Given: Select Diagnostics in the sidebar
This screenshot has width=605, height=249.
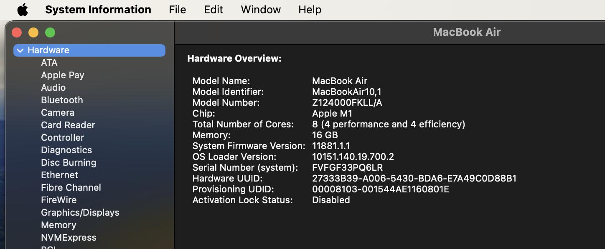Looking at the screenshot, I should [x=66, y=150].
